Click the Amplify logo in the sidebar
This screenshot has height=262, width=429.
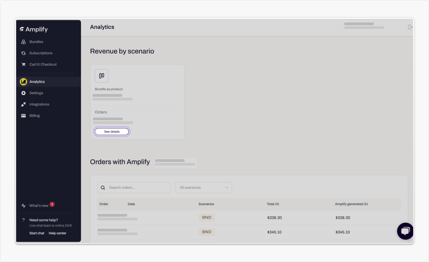pyautogui.click(x=34, y=30)
